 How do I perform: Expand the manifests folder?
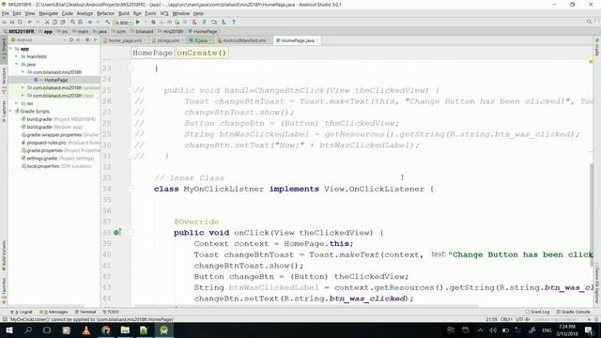click(17, 56)
